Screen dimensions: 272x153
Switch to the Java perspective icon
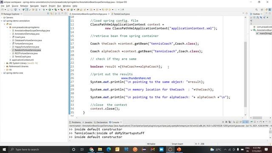point(270,10)
